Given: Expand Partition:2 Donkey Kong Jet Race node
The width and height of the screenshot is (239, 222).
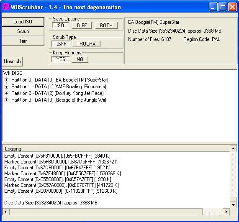Looking at the screenshot, I should click(6, 93).
